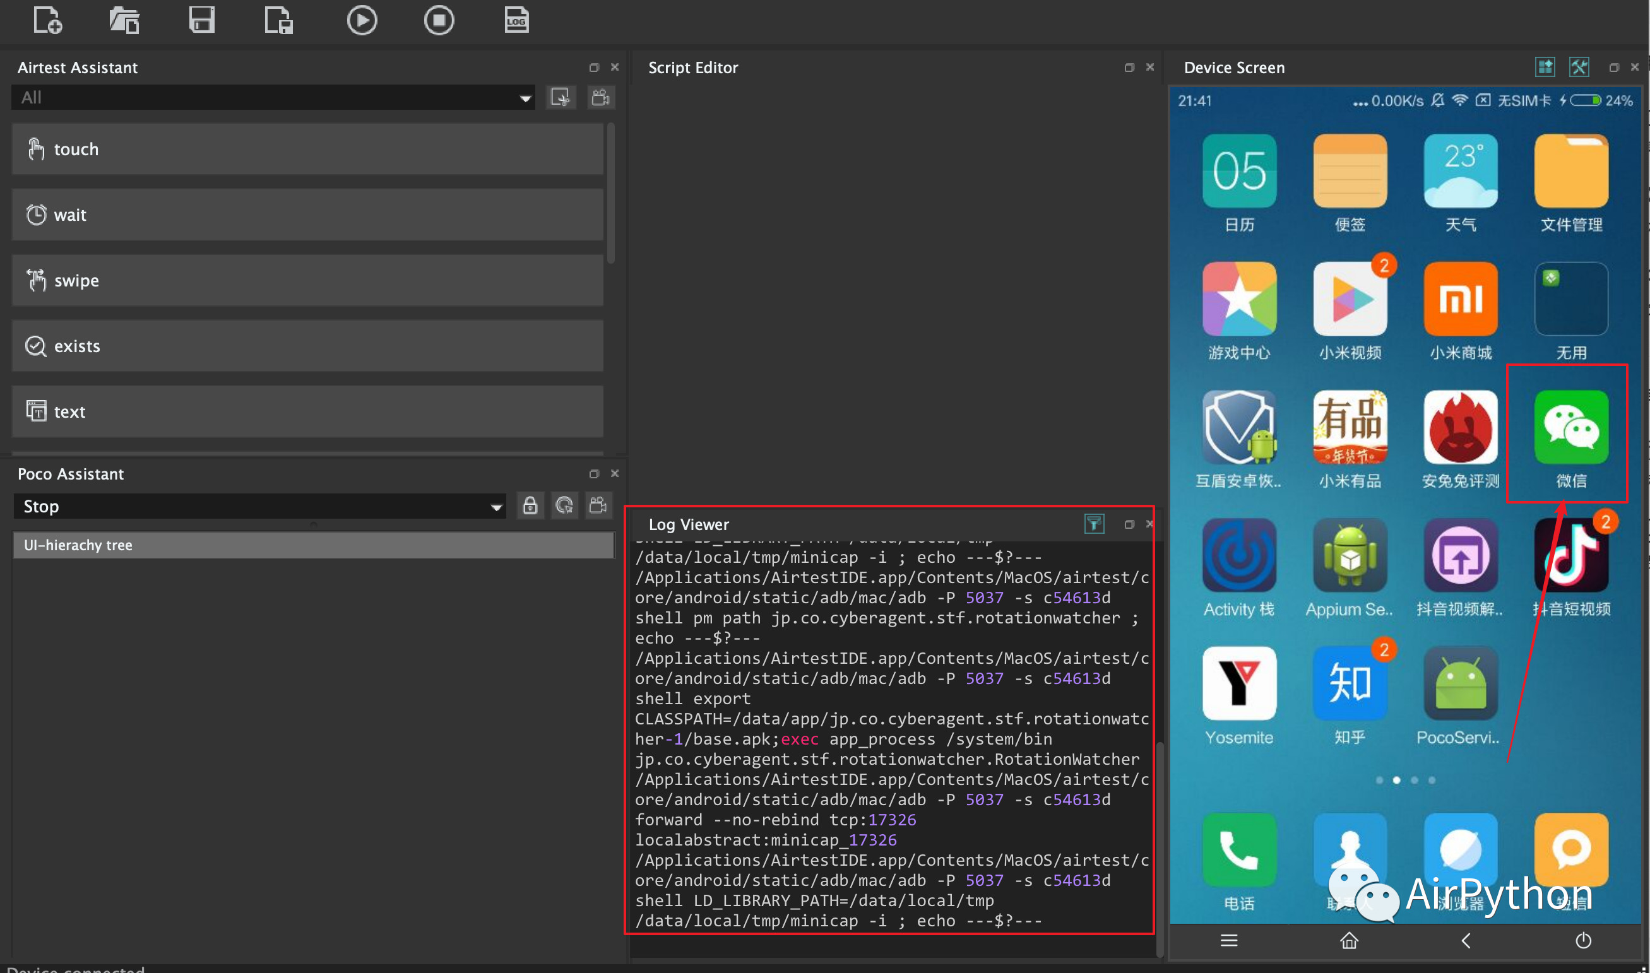The image size is (1650, 973).
Task: Click the swipe command button
Action: tap(307, 280)
